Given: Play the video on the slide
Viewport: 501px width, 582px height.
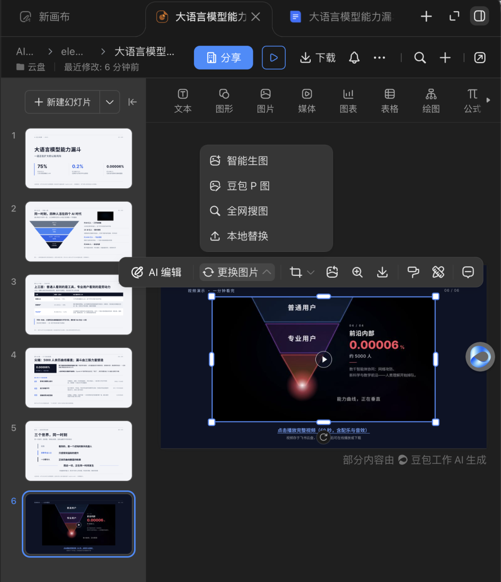Looking at the screenshot, I should click(x=324, y=359).
